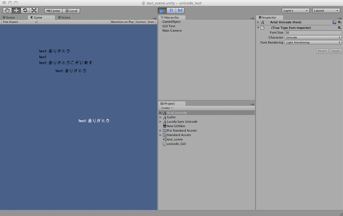Toggle Gizmos in the Game view

(x=141, y=21)
